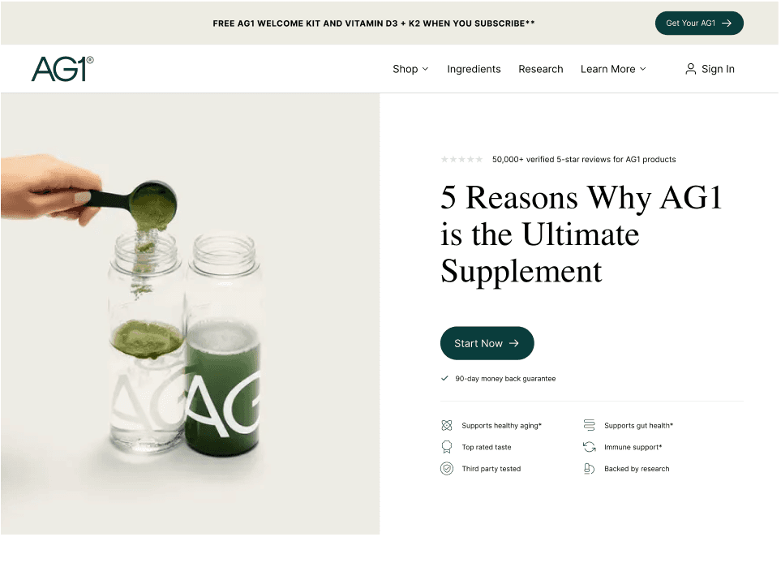This screenshot has height=567, width=781.
Task: Expand the Learn More dropdown
Action: (613, 69)
